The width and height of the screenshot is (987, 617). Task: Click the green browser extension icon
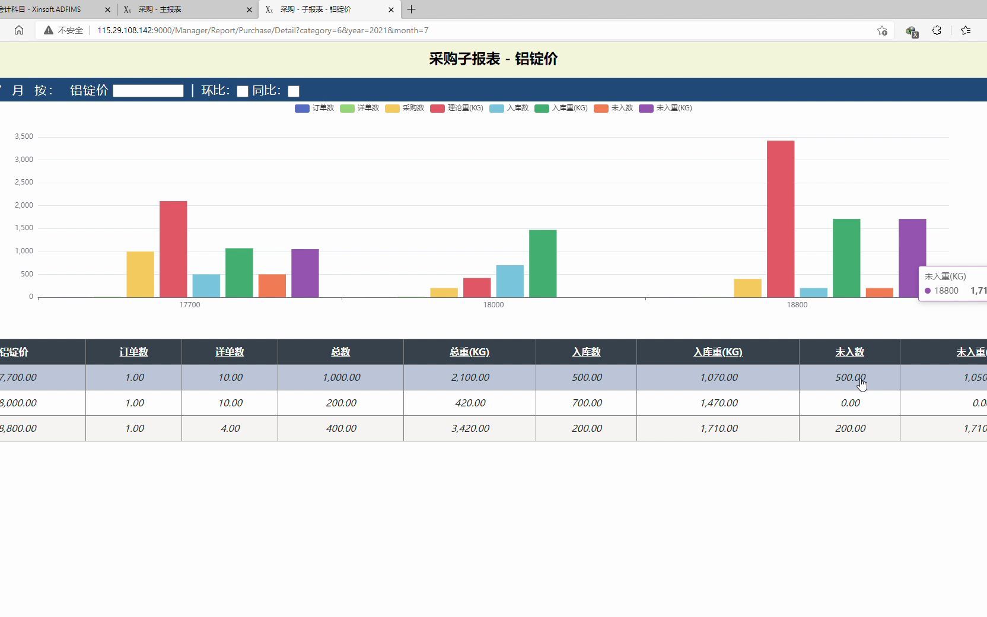[x=912, y=31]
